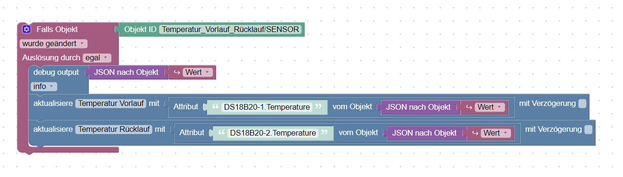Open 'Wert' dropdown in Rücklauf row
This screenshot has width=623, height=177.
click(496, 133)
